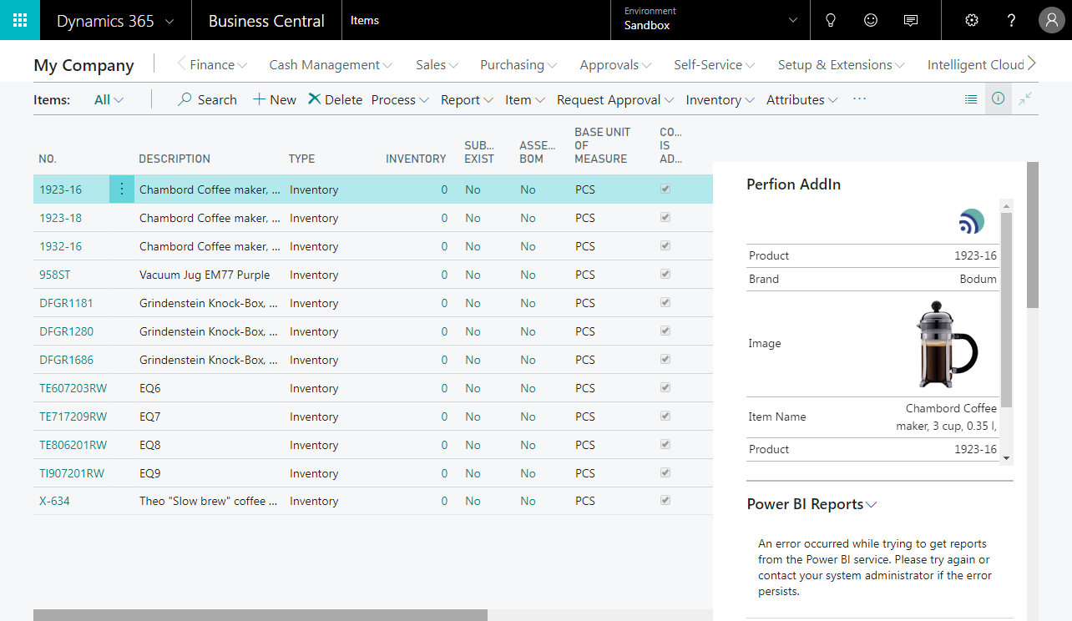The width and height of the screenshot is (1072, 621).
Task: Click the Perfion AddIn inner scrollbar thumb
Action: coord(1006,310)
